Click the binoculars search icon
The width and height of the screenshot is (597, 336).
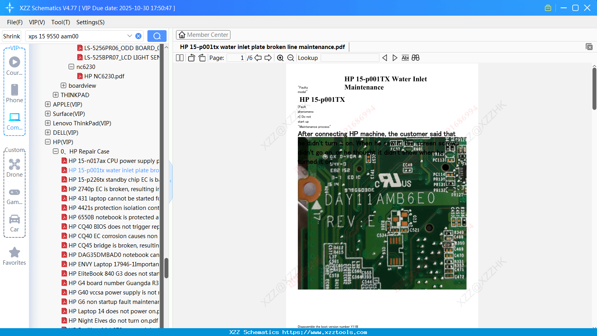(x=416, y=58)
